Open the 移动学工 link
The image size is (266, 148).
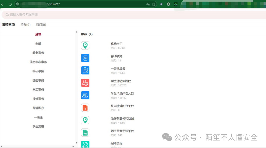(x=116, y=44)
